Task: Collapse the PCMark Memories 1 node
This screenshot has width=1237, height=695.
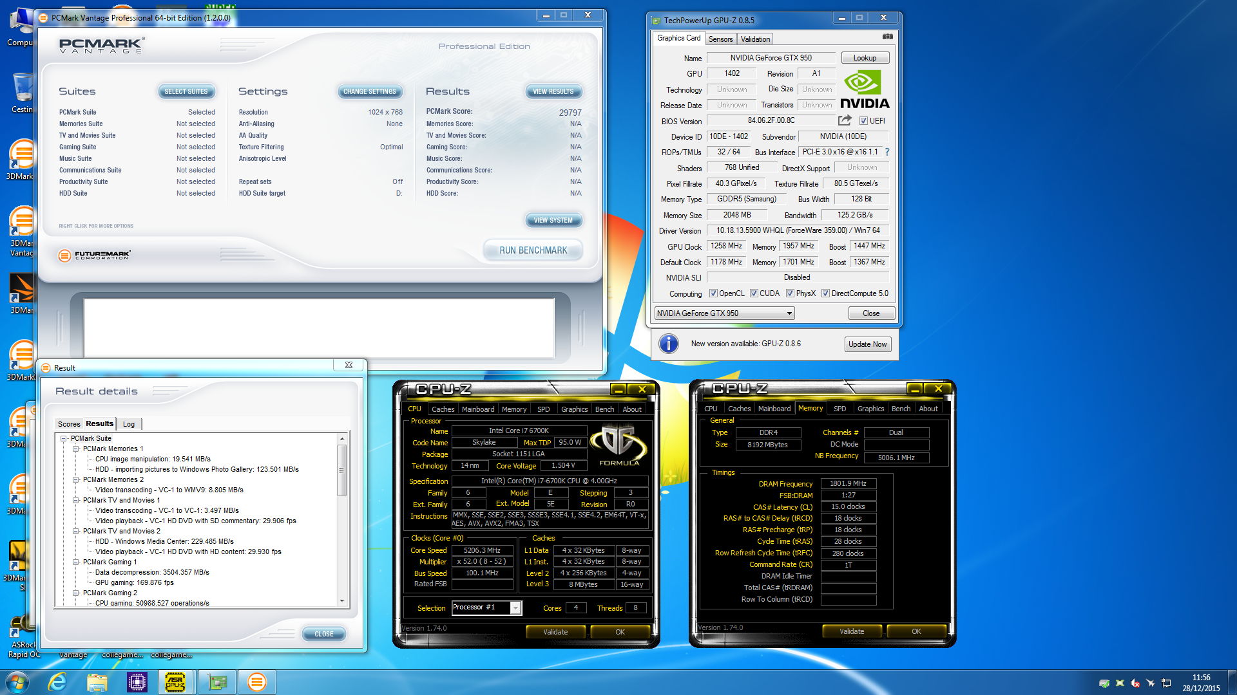Action: coord(76,449)
